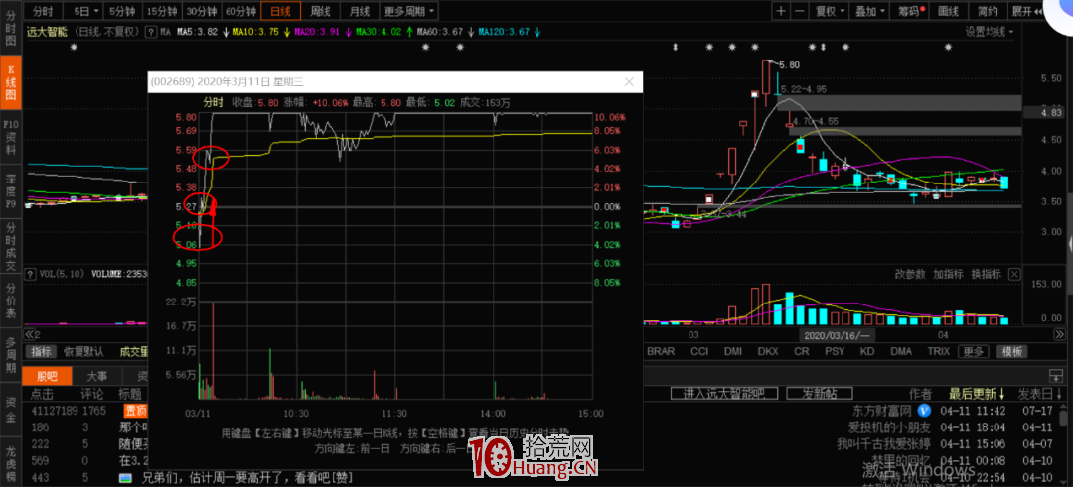Select the TRIX indicator
Image resolution: width=1073 pixels, height=487 pixels.
(x=938, y=352)
